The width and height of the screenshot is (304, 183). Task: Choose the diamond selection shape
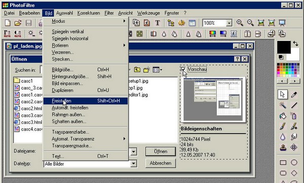[x=294, y=173]
